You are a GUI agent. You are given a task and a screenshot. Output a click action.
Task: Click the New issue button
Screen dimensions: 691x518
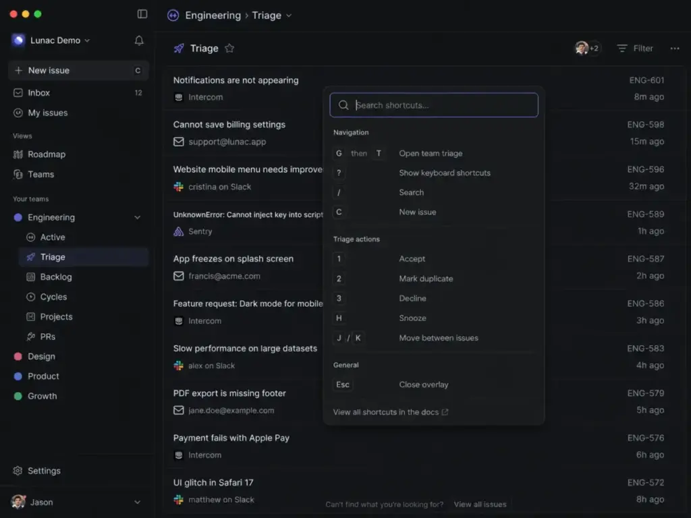[78, 70]
